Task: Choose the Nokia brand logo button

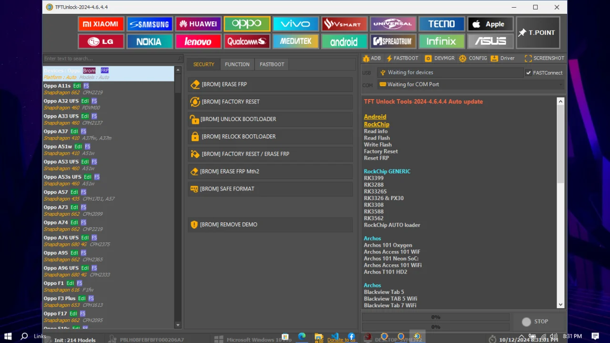Action: (x=149, y=41)
